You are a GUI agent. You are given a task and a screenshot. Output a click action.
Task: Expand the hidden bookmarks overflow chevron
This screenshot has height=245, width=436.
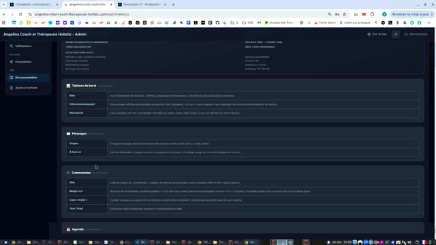(x=429, y=22)
